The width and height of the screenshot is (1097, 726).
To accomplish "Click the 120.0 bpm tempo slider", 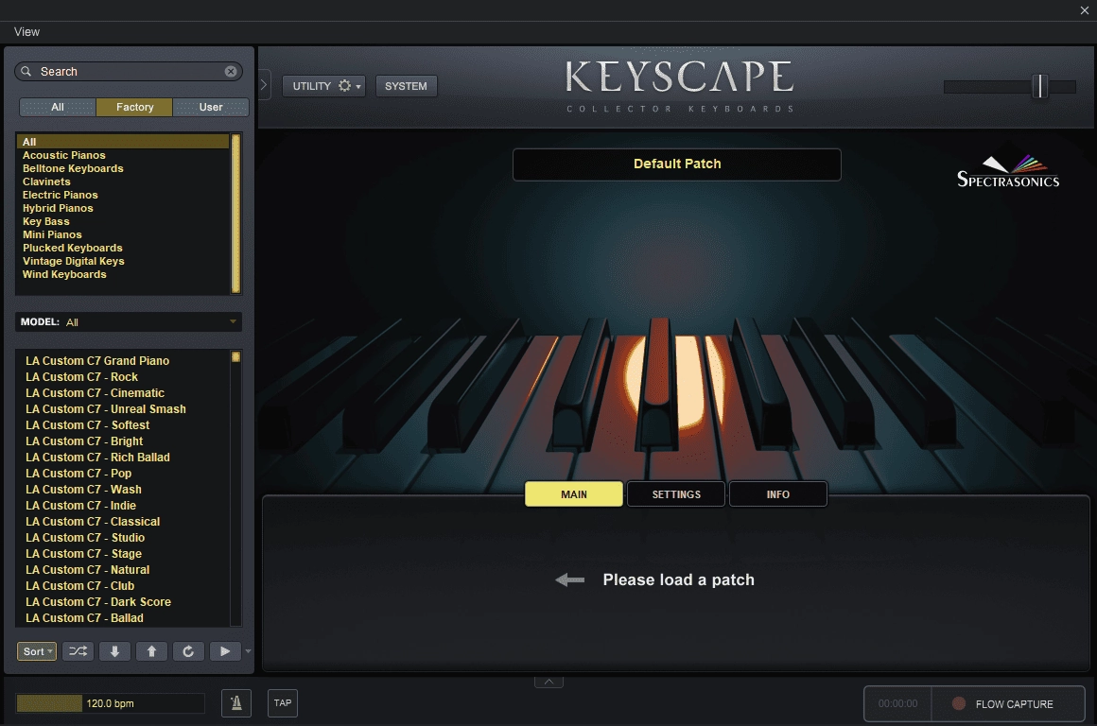I will (x=111, y=703).
